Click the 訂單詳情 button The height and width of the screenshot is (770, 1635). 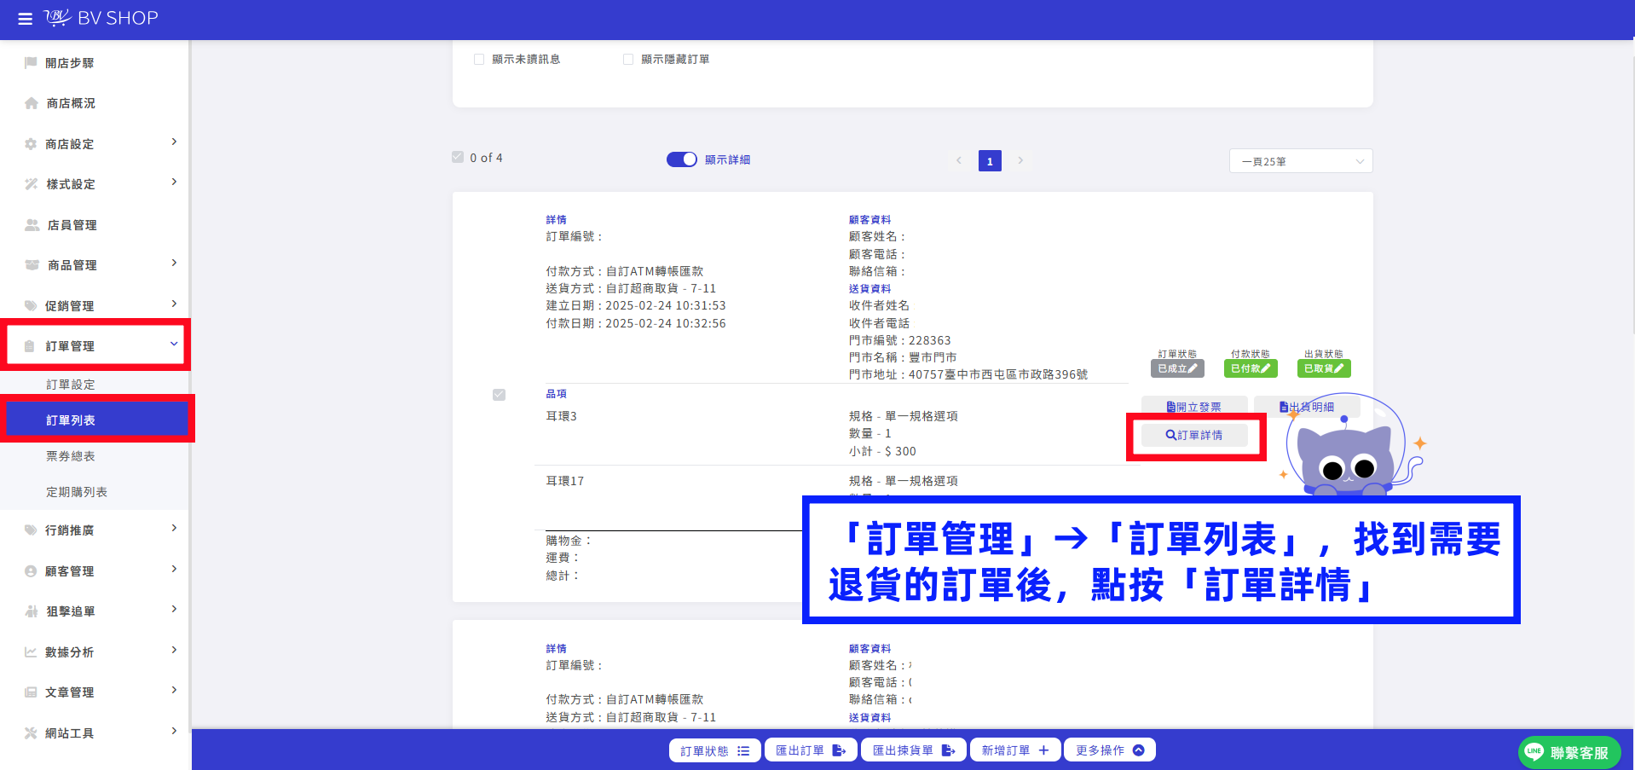[1194, 435]
